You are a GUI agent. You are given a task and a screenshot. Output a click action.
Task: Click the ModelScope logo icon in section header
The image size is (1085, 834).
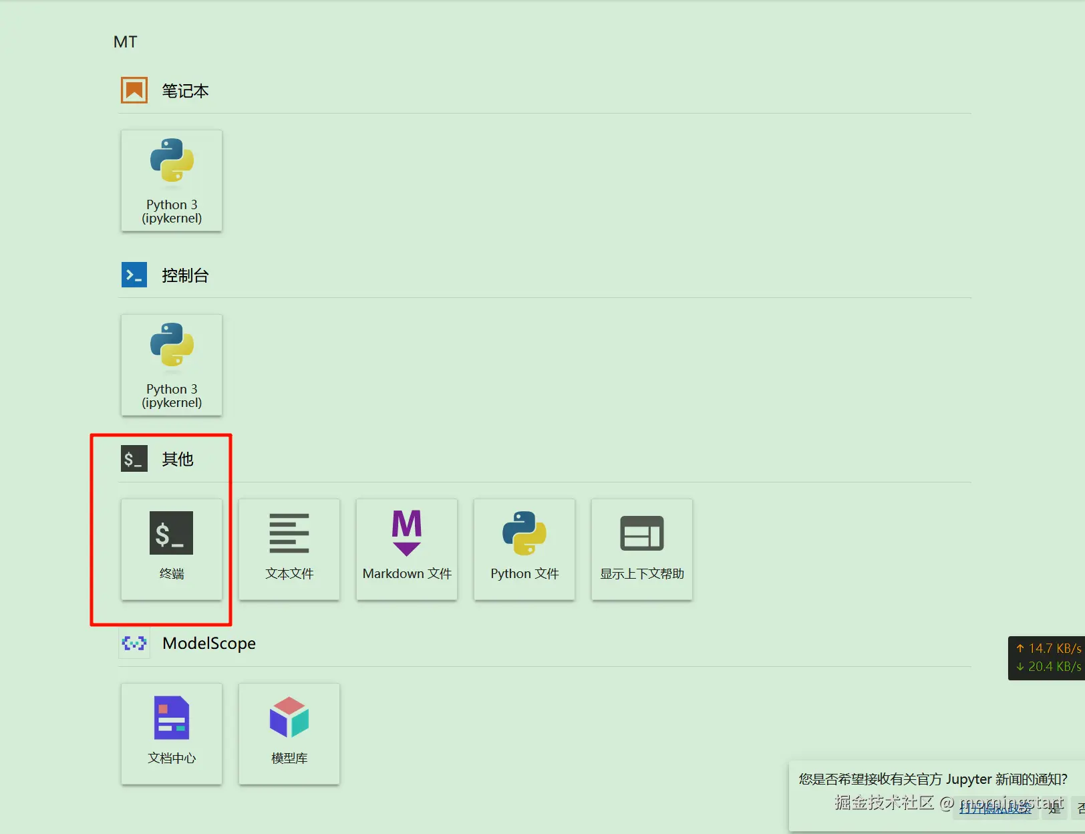134,644
